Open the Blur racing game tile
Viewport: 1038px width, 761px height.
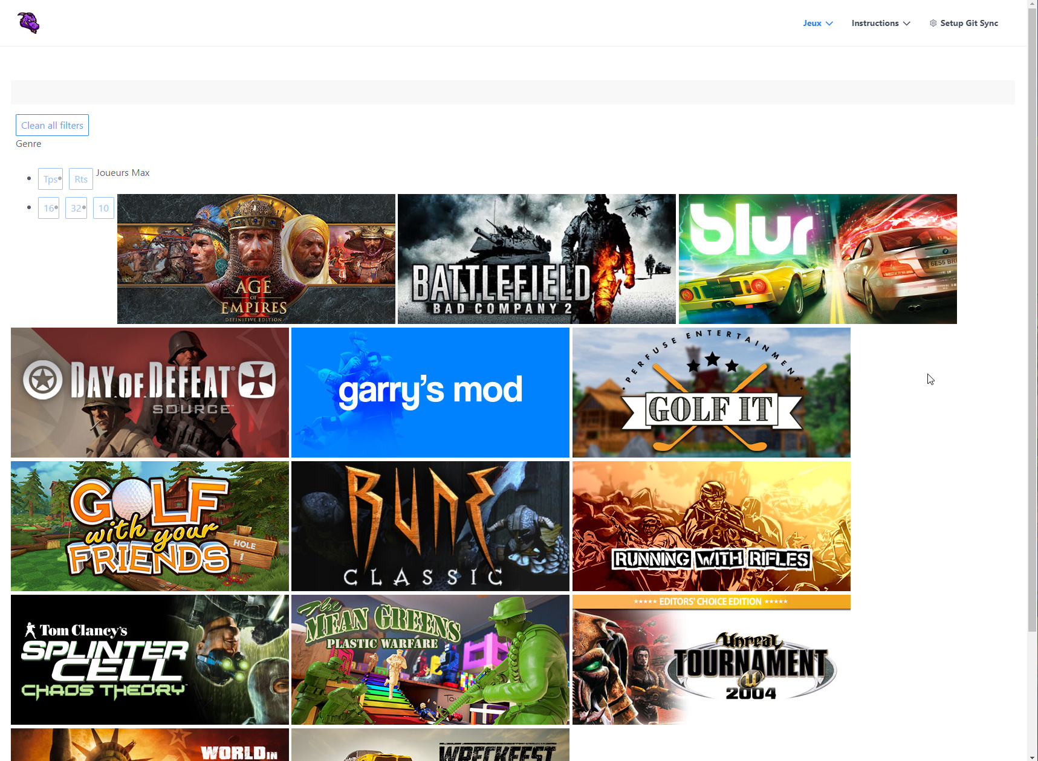tap(818, 259)
